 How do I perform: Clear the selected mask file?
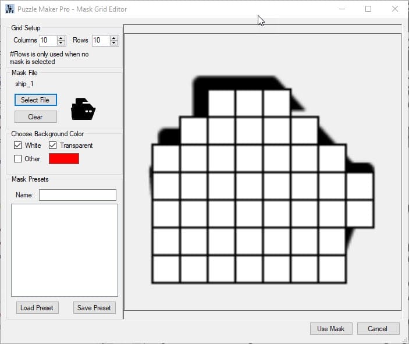pos(35,117)
